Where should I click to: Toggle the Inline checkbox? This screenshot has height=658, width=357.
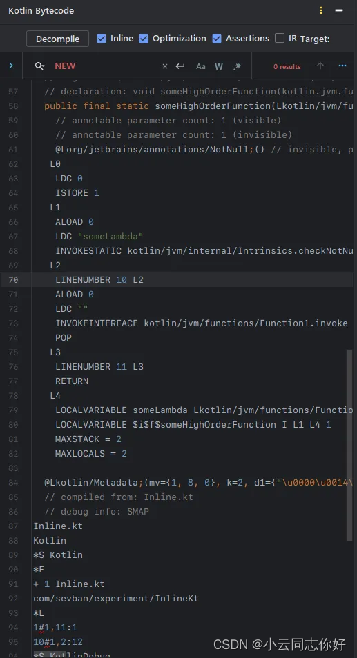click(102, 39)
